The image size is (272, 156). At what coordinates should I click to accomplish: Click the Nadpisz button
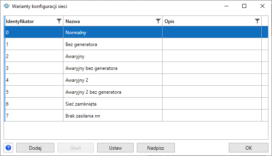(155, 148)
